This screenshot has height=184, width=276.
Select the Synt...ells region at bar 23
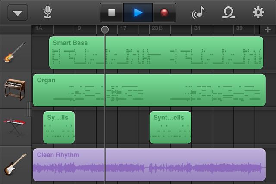click(x=170, y=128)
